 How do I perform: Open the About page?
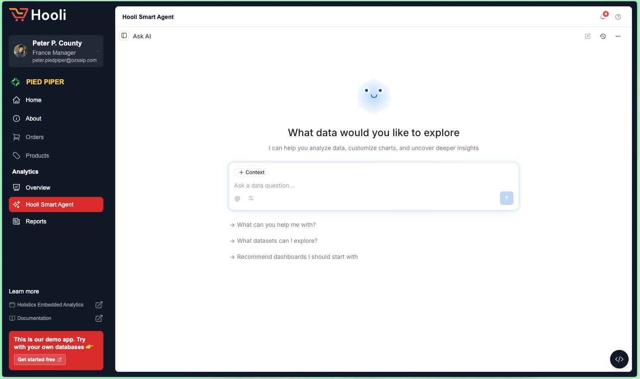56,118
